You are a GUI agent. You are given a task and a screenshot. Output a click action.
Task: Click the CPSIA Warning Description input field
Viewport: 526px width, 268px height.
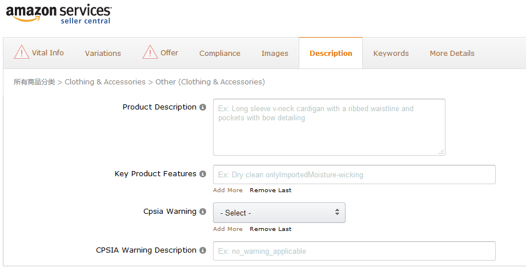(354, 251)
